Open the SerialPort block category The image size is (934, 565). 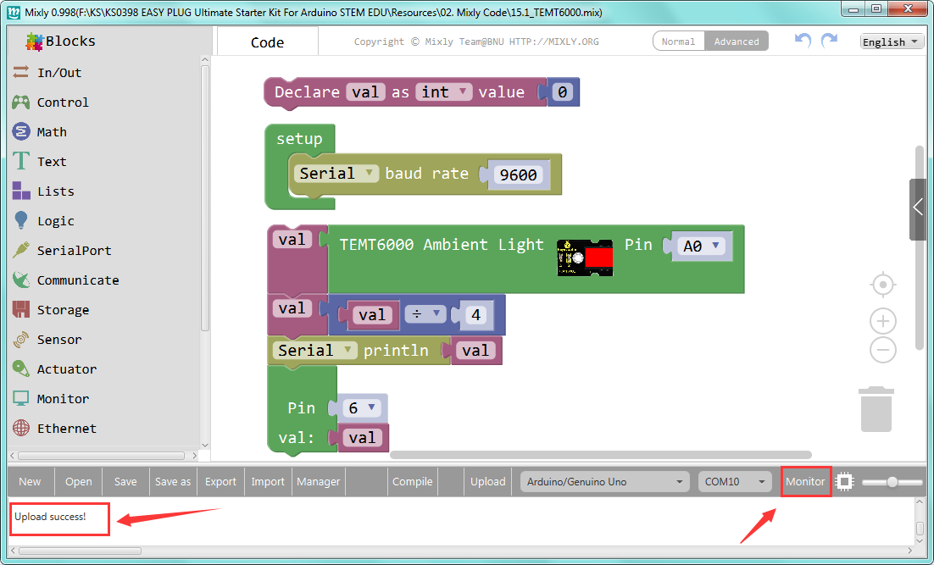click(x=74, y=251)
